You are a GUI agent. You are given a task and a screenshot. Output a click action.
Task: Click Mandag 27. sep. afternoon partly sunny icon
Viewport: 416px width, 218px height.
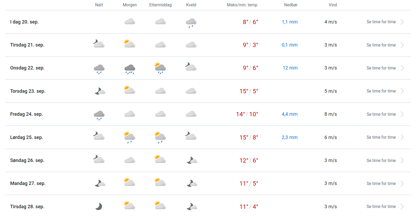[x=160, y=182]
